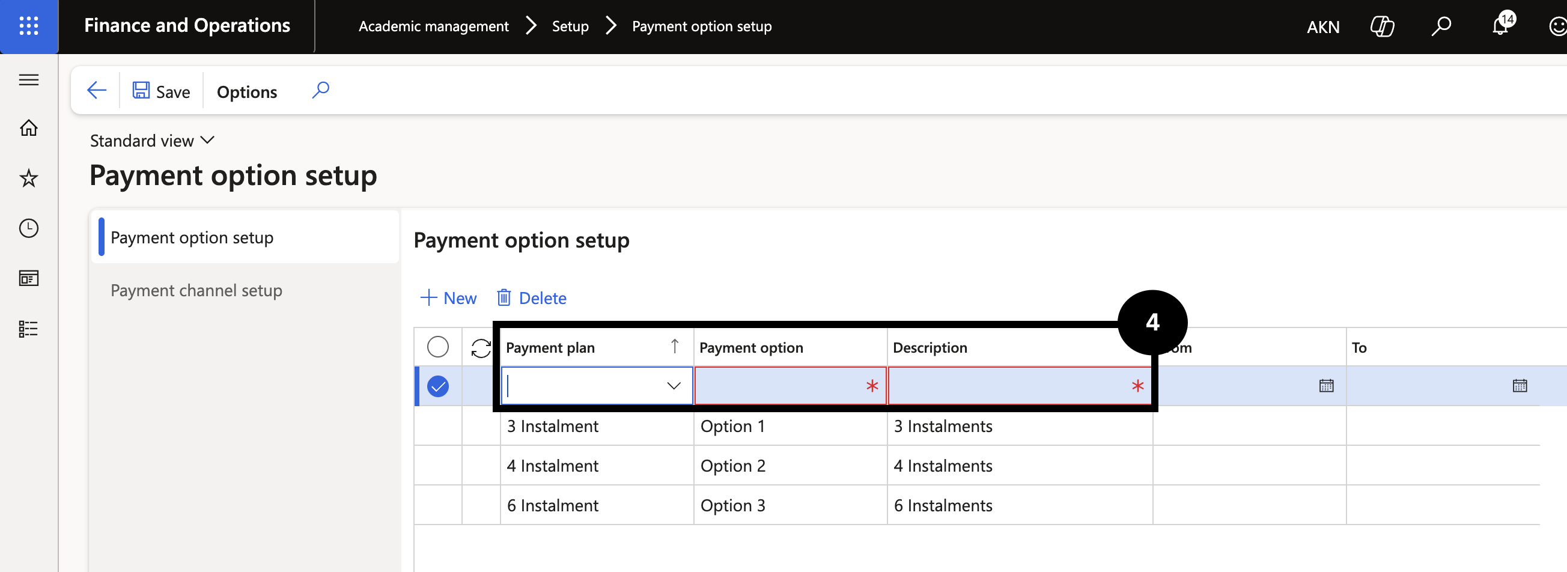Click the Option 1 cell
Viewport: 1567px width, 572px height.
[790, 426]
